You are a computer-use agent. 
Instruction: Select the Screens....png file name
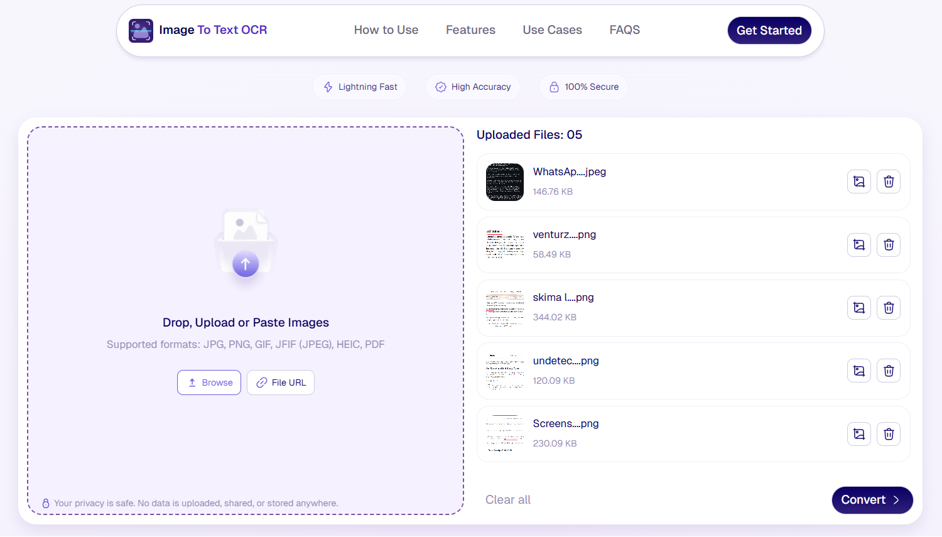pyautogui.click(x=566, y=424)
